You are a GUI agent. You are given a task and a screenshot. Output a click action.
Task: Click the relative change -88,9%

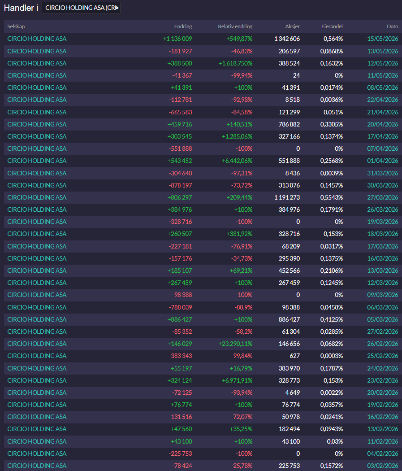tap(243, 308)
